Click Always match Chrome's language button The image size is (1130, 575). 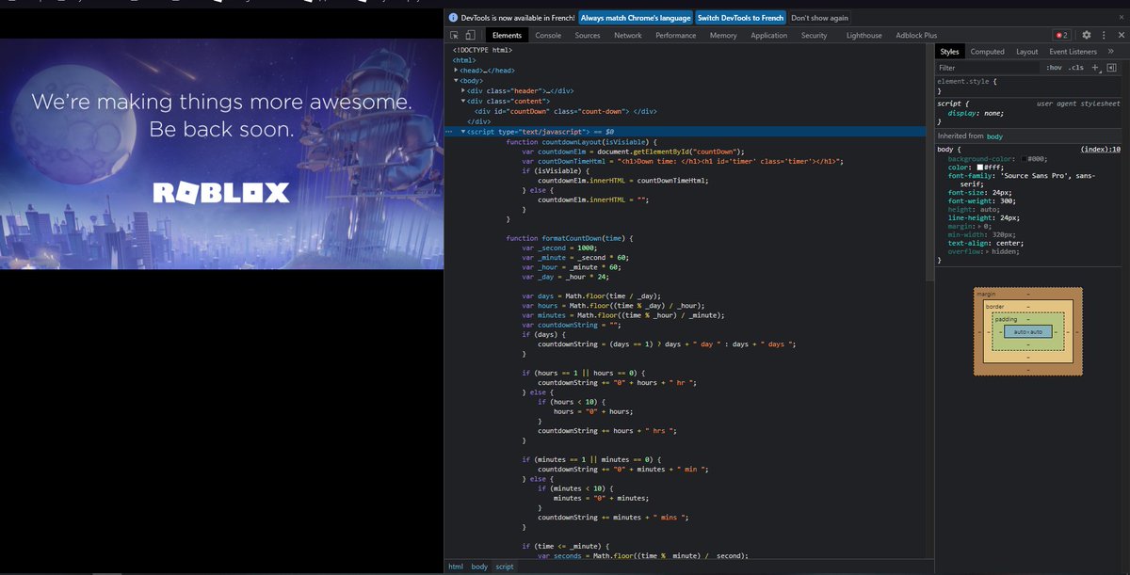coord(635,18)
